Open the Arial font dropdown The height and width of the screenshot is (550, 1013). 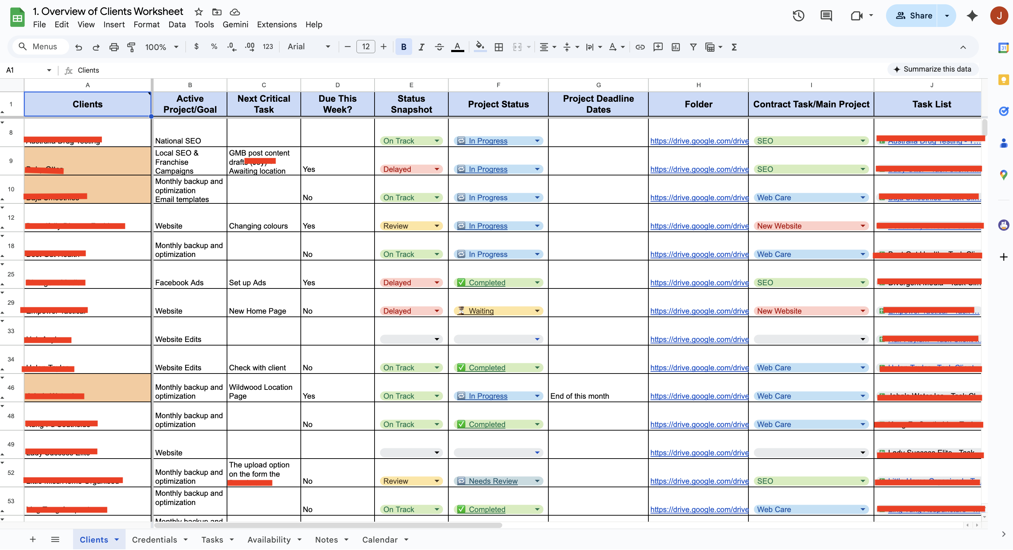(x=309, y=47)
